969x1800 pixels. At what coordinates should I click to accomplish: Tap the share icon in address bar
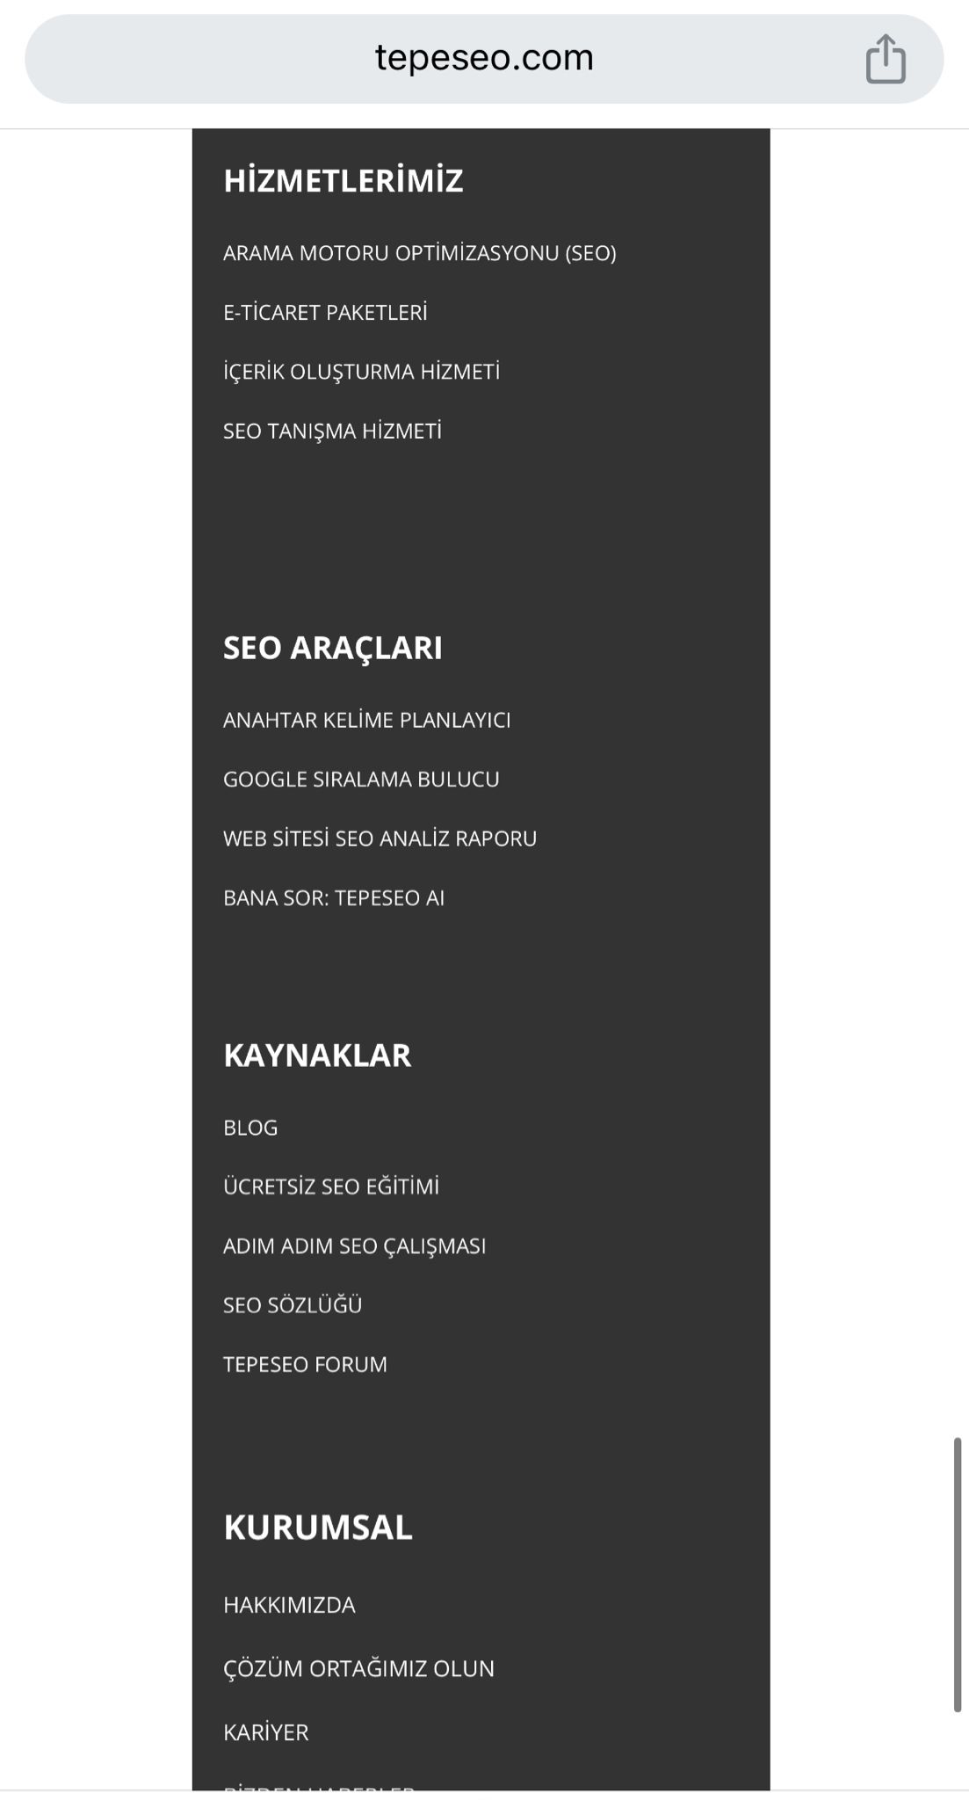885,59
